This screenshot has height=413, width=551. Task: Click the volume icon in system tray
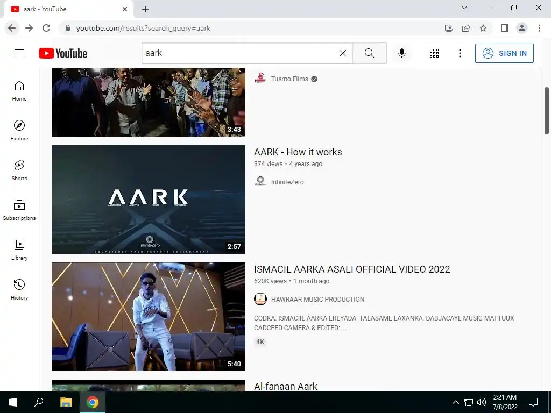[482, 402]
